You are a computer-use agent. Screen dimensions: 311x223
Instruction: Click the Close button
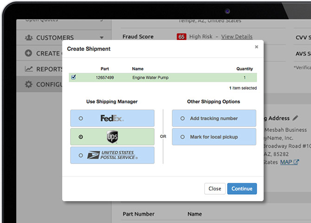tap(215, 189)
